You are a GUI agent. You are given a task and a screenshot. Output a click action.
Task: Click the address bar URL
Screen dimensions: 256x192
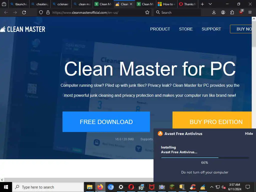tap(85, 12)
